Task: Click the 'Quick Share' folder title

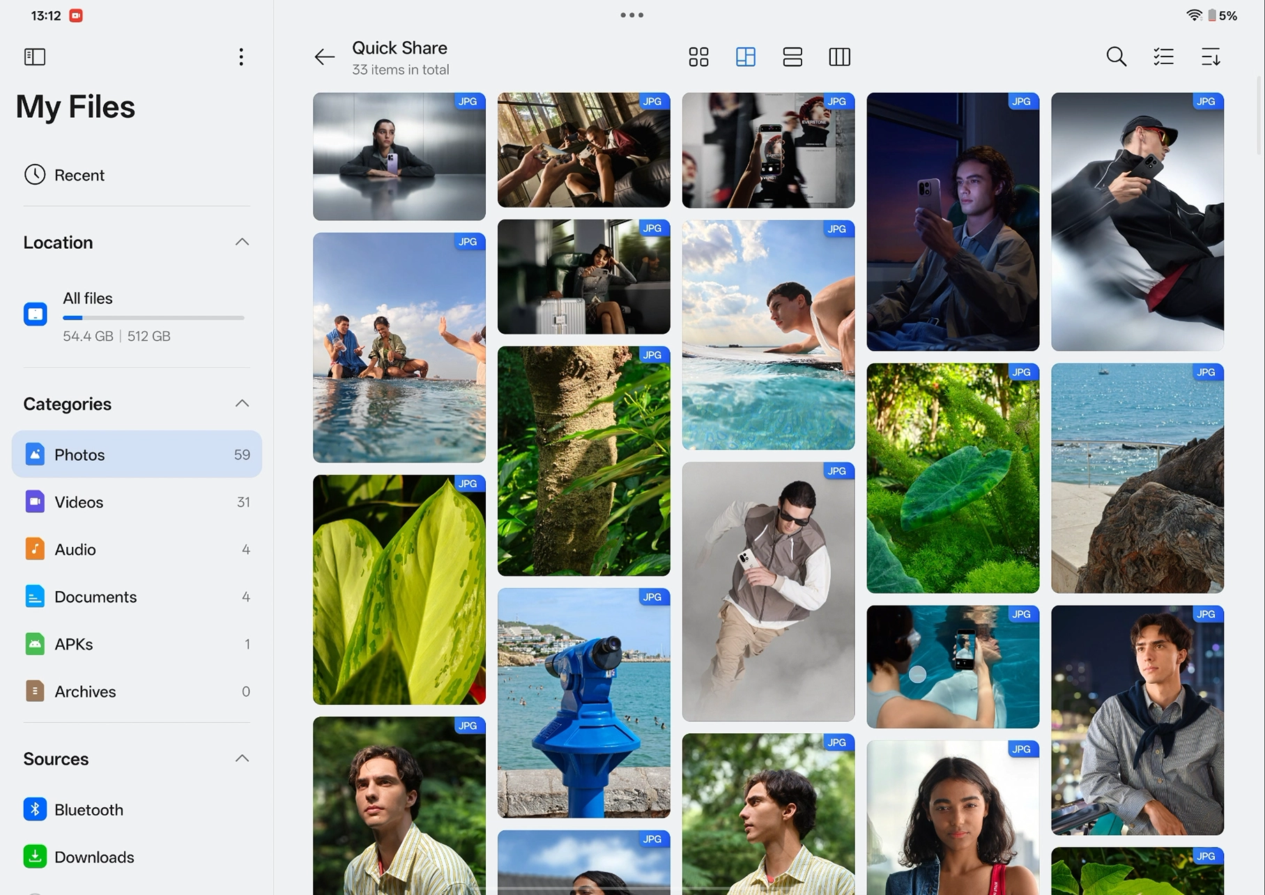Action: tap(399, 48)
